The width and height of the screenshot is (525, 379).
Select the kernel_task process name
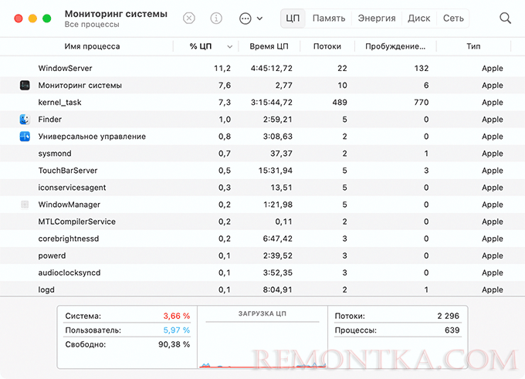pyautogui.click(x=59, y=103)
